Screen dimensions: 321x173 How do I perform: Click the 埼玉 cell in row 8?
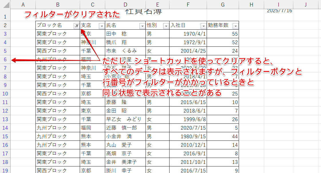click(93, 76)
